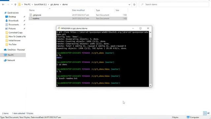
Task: Open the 'How To Create a Re' folder
Action: coord(17,37)
